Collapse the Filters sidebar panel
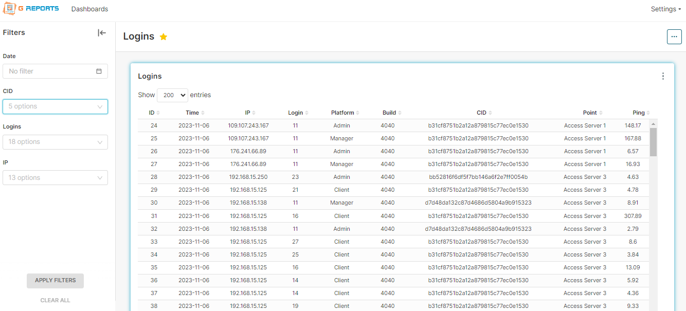Viewport: 686px width, 311px height. click(102, 33)
